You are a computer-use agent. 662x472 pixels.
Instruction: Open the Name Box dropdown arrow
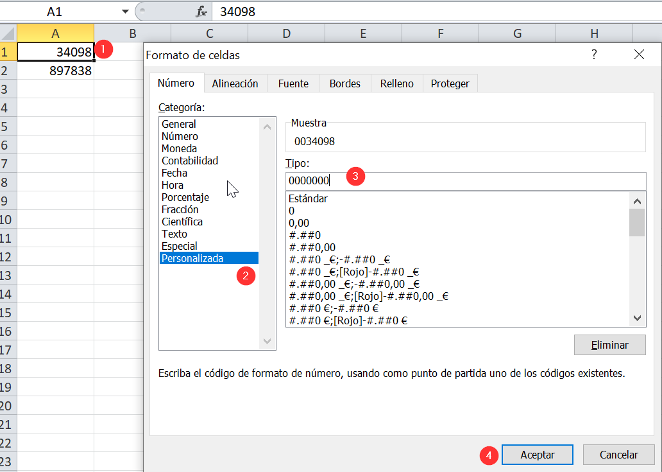click(125, 12)
